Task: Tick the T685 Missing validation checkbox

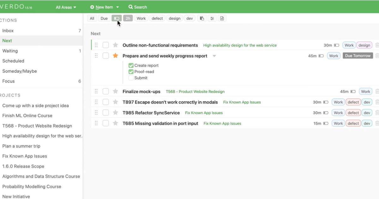Action: tap(106, 123)
